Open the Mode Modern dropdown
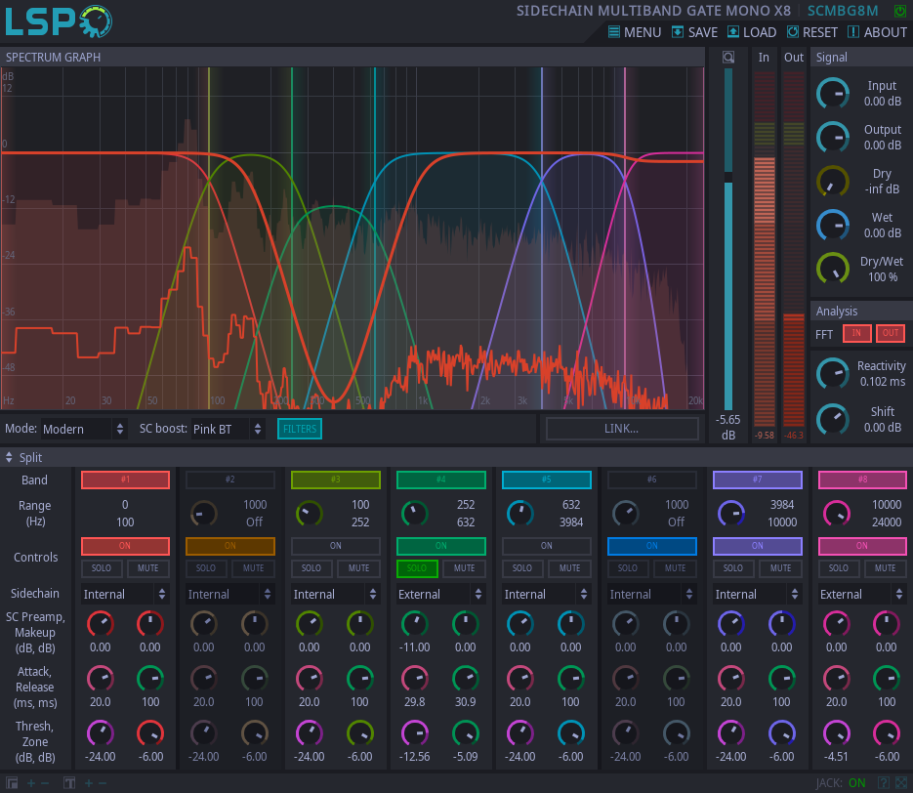Viewport: 913px width, 793px height. coord(83,429)
